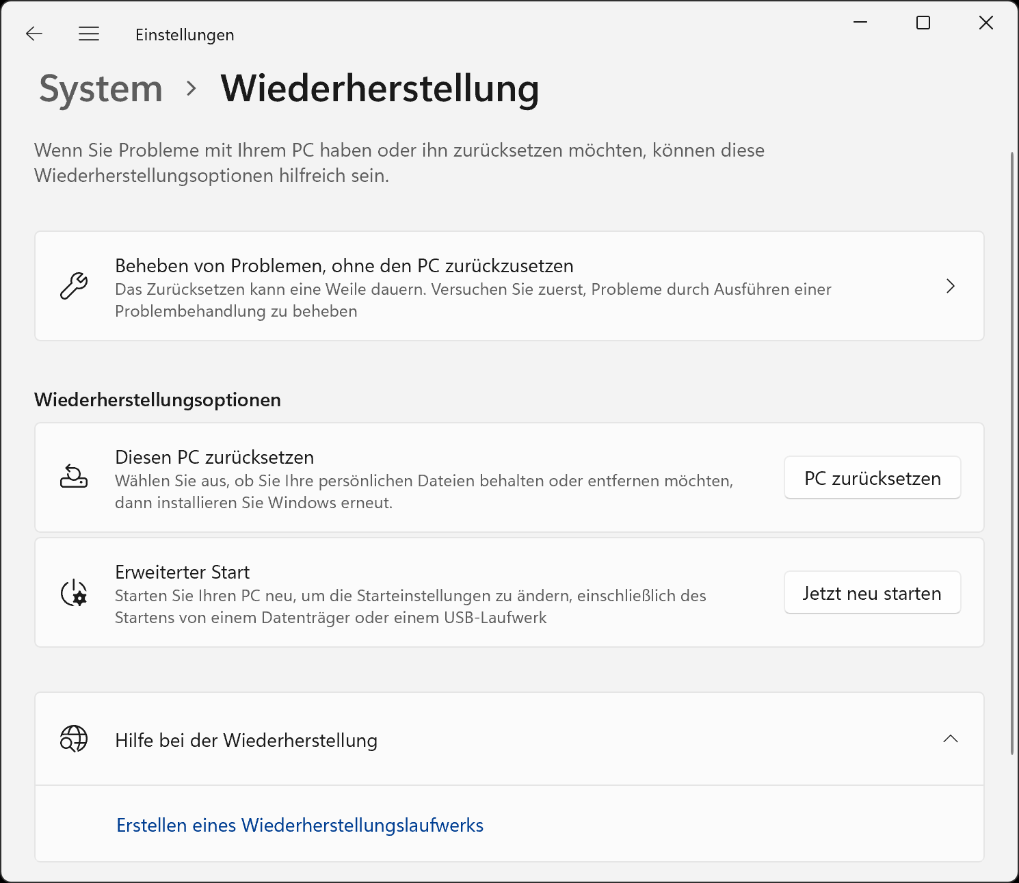
Task: Select 'System' in the breadcrumb
Action: (101, 88)
